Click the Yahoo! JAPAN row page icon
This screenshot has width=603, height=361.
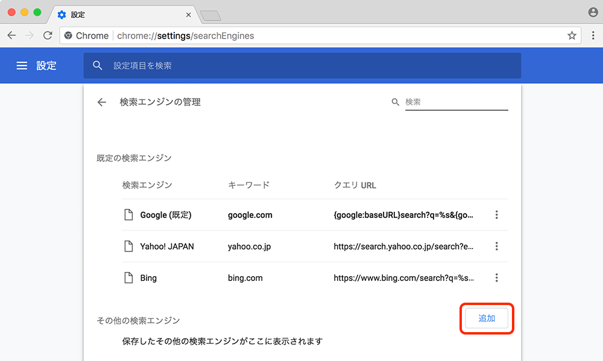click(129, 246)
